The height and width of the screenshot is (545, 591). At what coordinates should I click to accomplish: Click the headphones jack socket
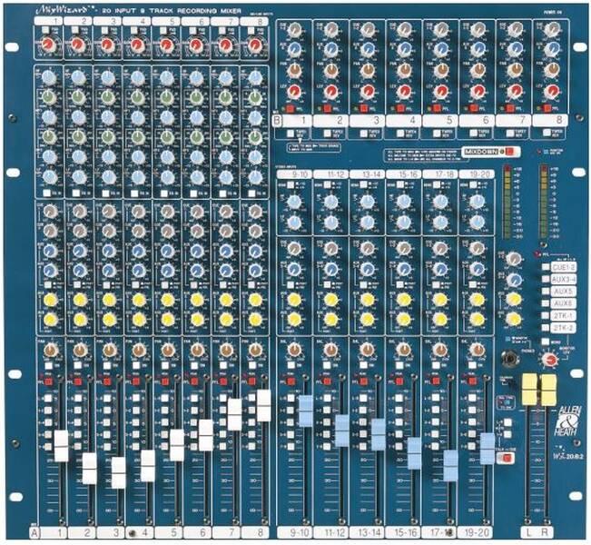(x=509, y=358)
